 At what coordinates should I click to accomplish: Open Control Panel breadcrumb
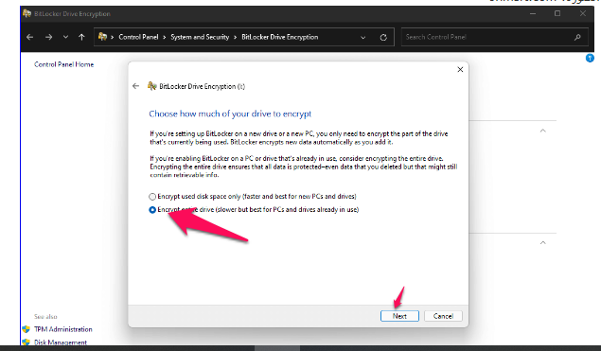click(138, 37)
